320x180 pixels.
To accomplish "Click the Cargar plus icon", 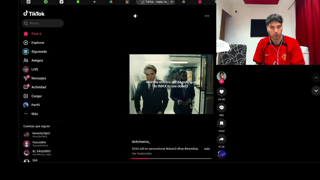I will click(x=26, y=96).
